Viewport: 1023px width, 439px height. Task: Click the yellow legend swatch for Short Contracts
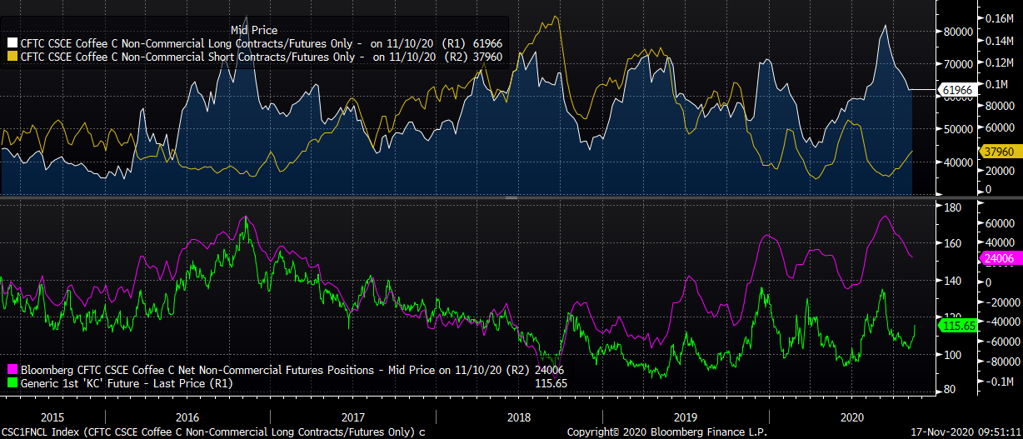(x=12, y=57)
